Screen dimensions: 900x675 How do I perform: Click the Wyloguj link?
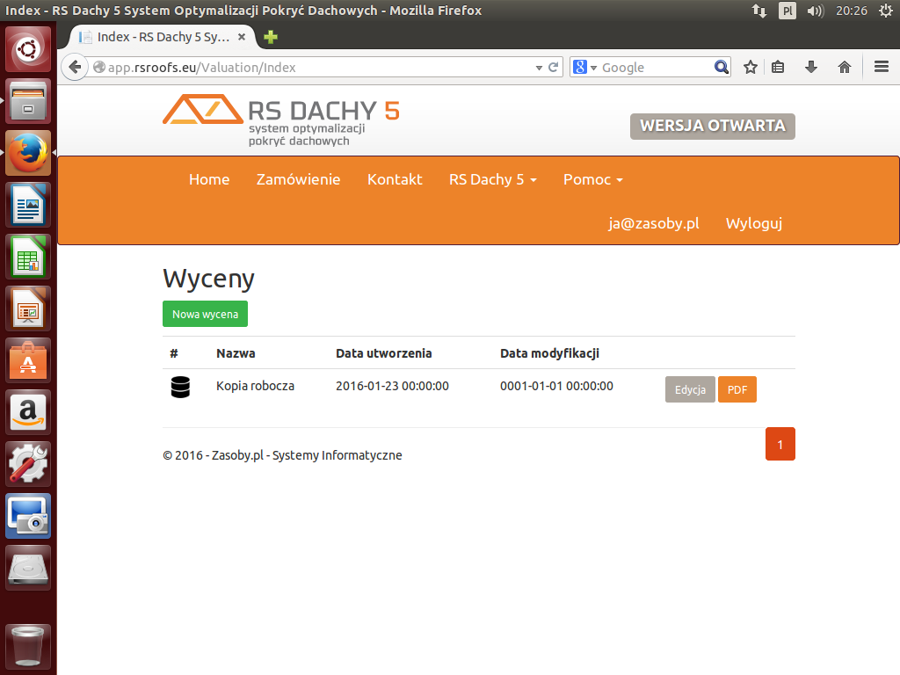pos(753,223)
